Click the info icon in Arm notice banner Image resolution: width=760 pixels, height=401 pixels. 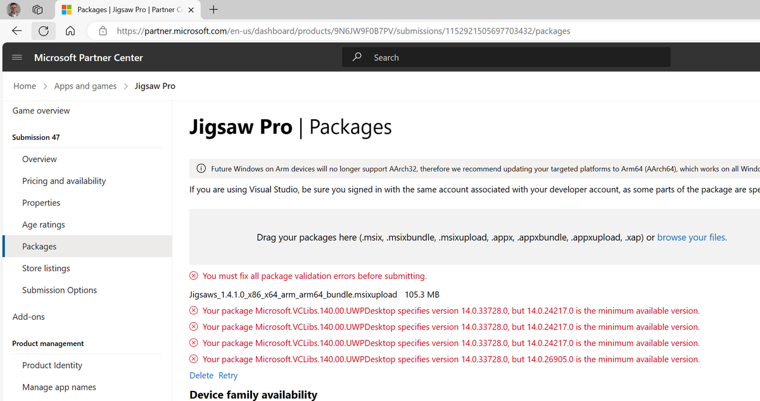pyautogui.click(x=201, y=169)
